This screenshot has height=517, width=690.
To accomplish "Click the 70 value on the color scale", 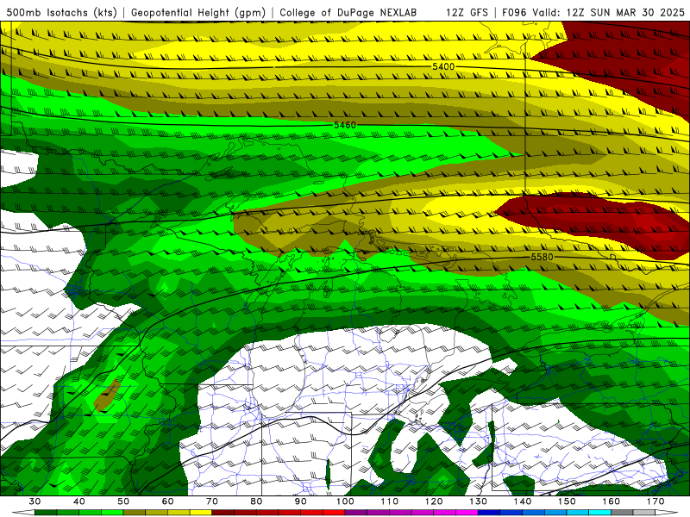I will [212, 501].
